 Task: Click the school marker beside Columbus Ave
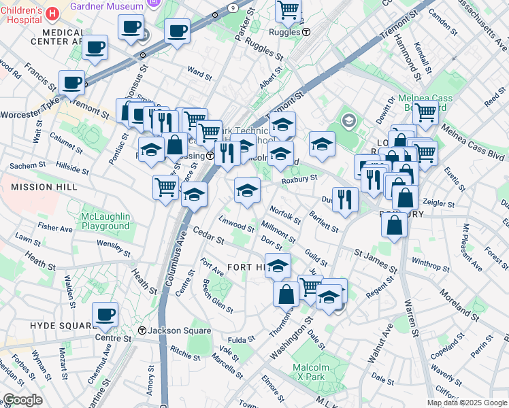click(194, 197)
